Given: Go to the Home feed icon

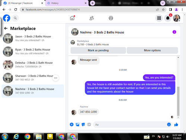Looking at the screenshot, I should coord(72,18).
